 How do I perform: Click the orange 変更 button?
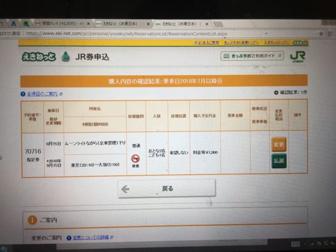(x=279, y=144)
